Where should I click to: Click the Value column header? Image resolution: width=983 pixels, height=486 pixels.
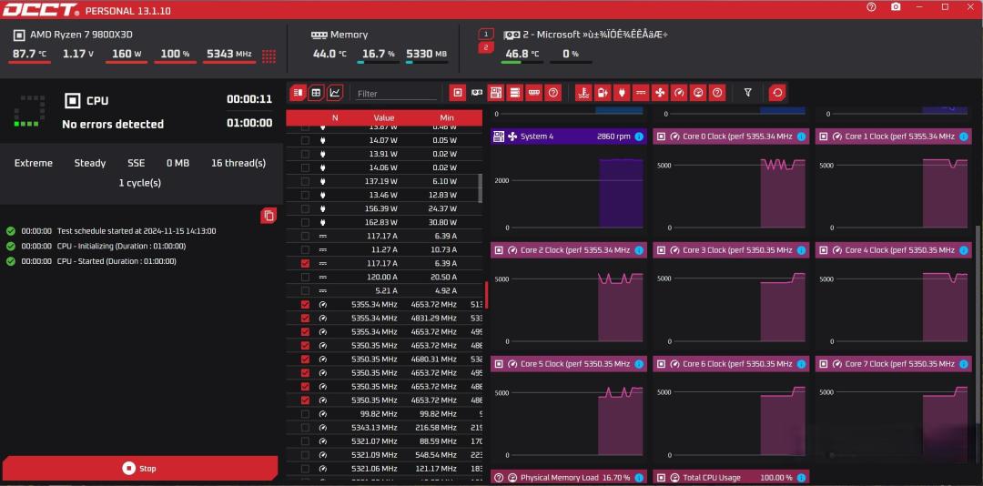tap(384, 118)
